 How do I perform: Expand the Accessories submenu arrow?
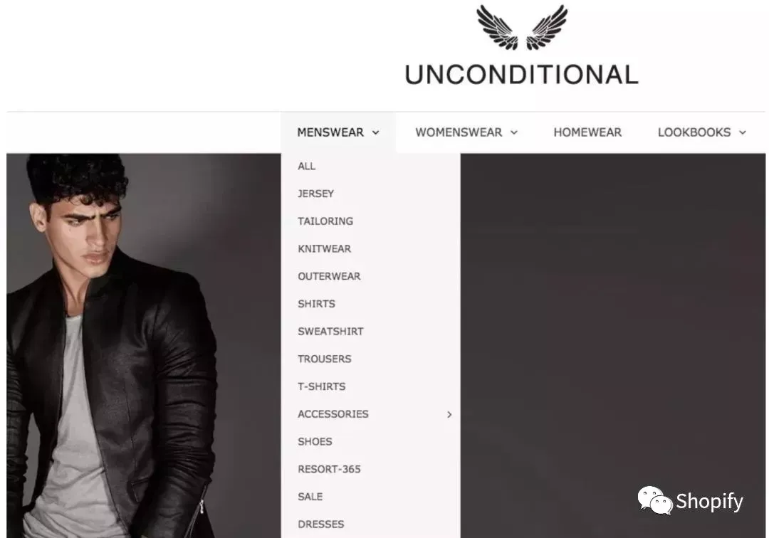pos(449,414)
